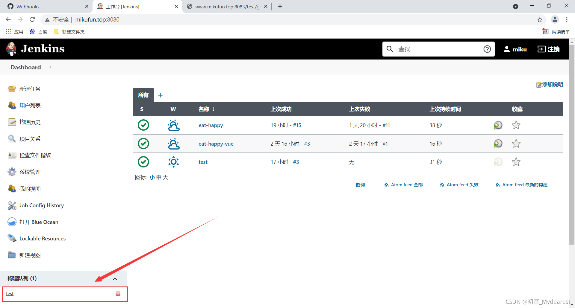Click test job sunny weather icon
Screen dimensions: 575x308
[173, 162]
